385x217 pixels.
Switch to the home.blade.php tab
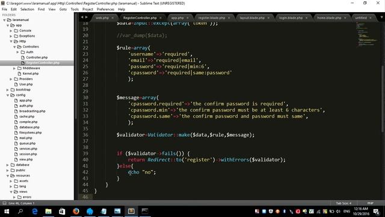[x=329, y=17]
